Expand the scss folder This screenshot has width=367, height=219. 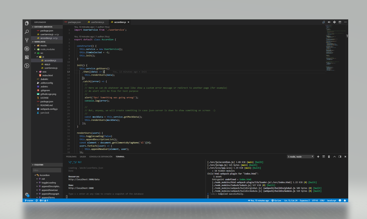pyautogui.click(x=47, y=72)
